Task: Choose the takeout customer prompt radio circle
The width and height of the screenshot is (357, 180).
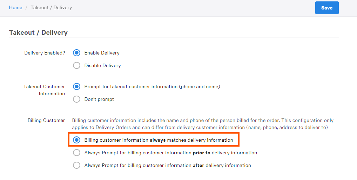Action: [76, 86]
